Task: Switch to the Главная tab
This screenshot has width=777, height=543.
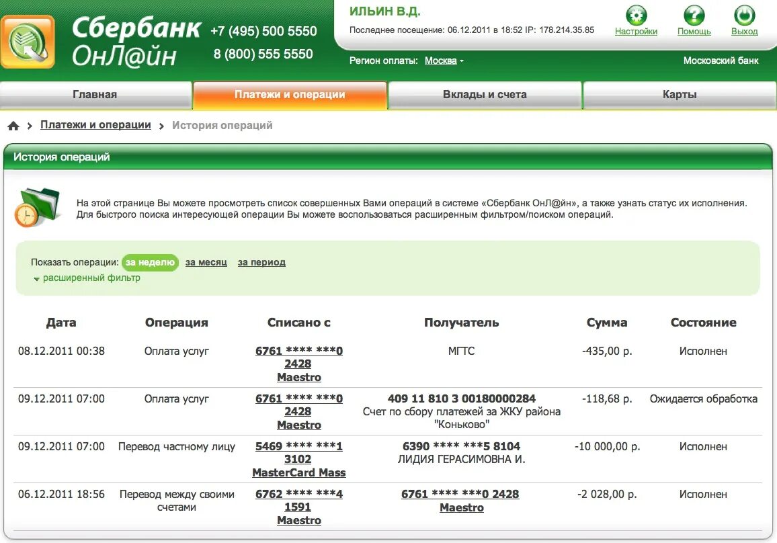Action: (x=95, y=95)
